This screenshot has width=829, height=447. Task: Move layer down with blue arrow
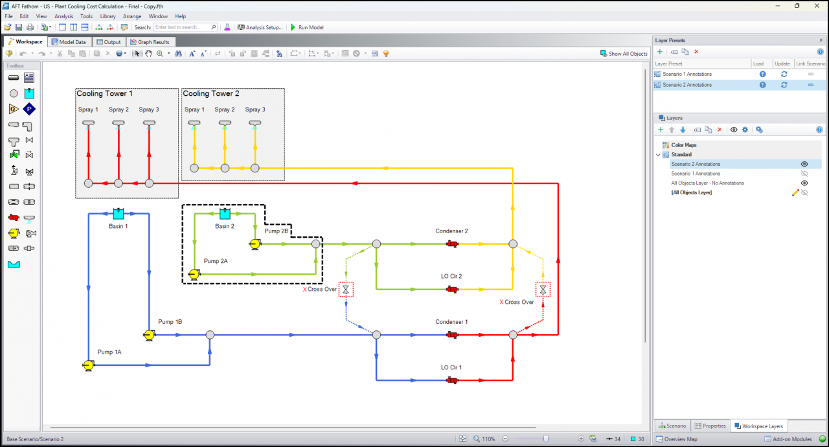click(683, 130)
